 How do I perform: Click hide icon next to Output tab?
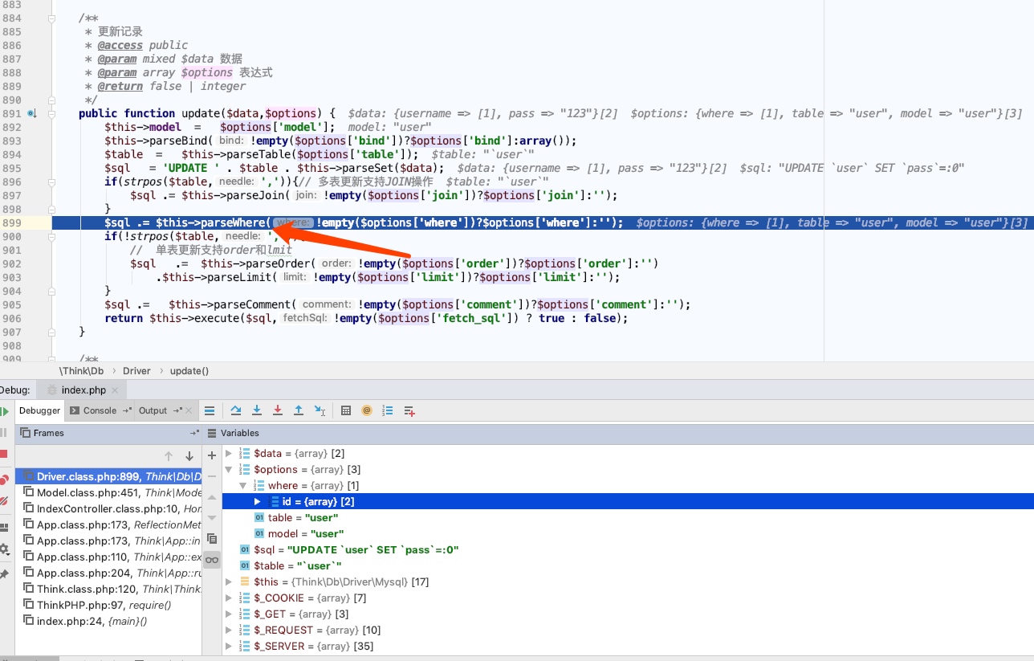coord(177,410)
